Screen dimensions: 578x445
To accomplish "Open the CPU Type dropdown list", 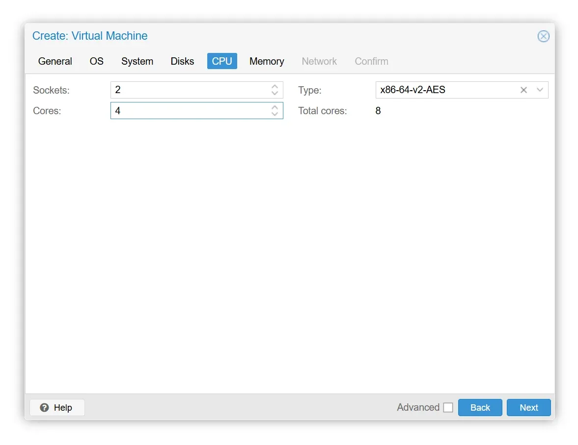I will (540, 90).
